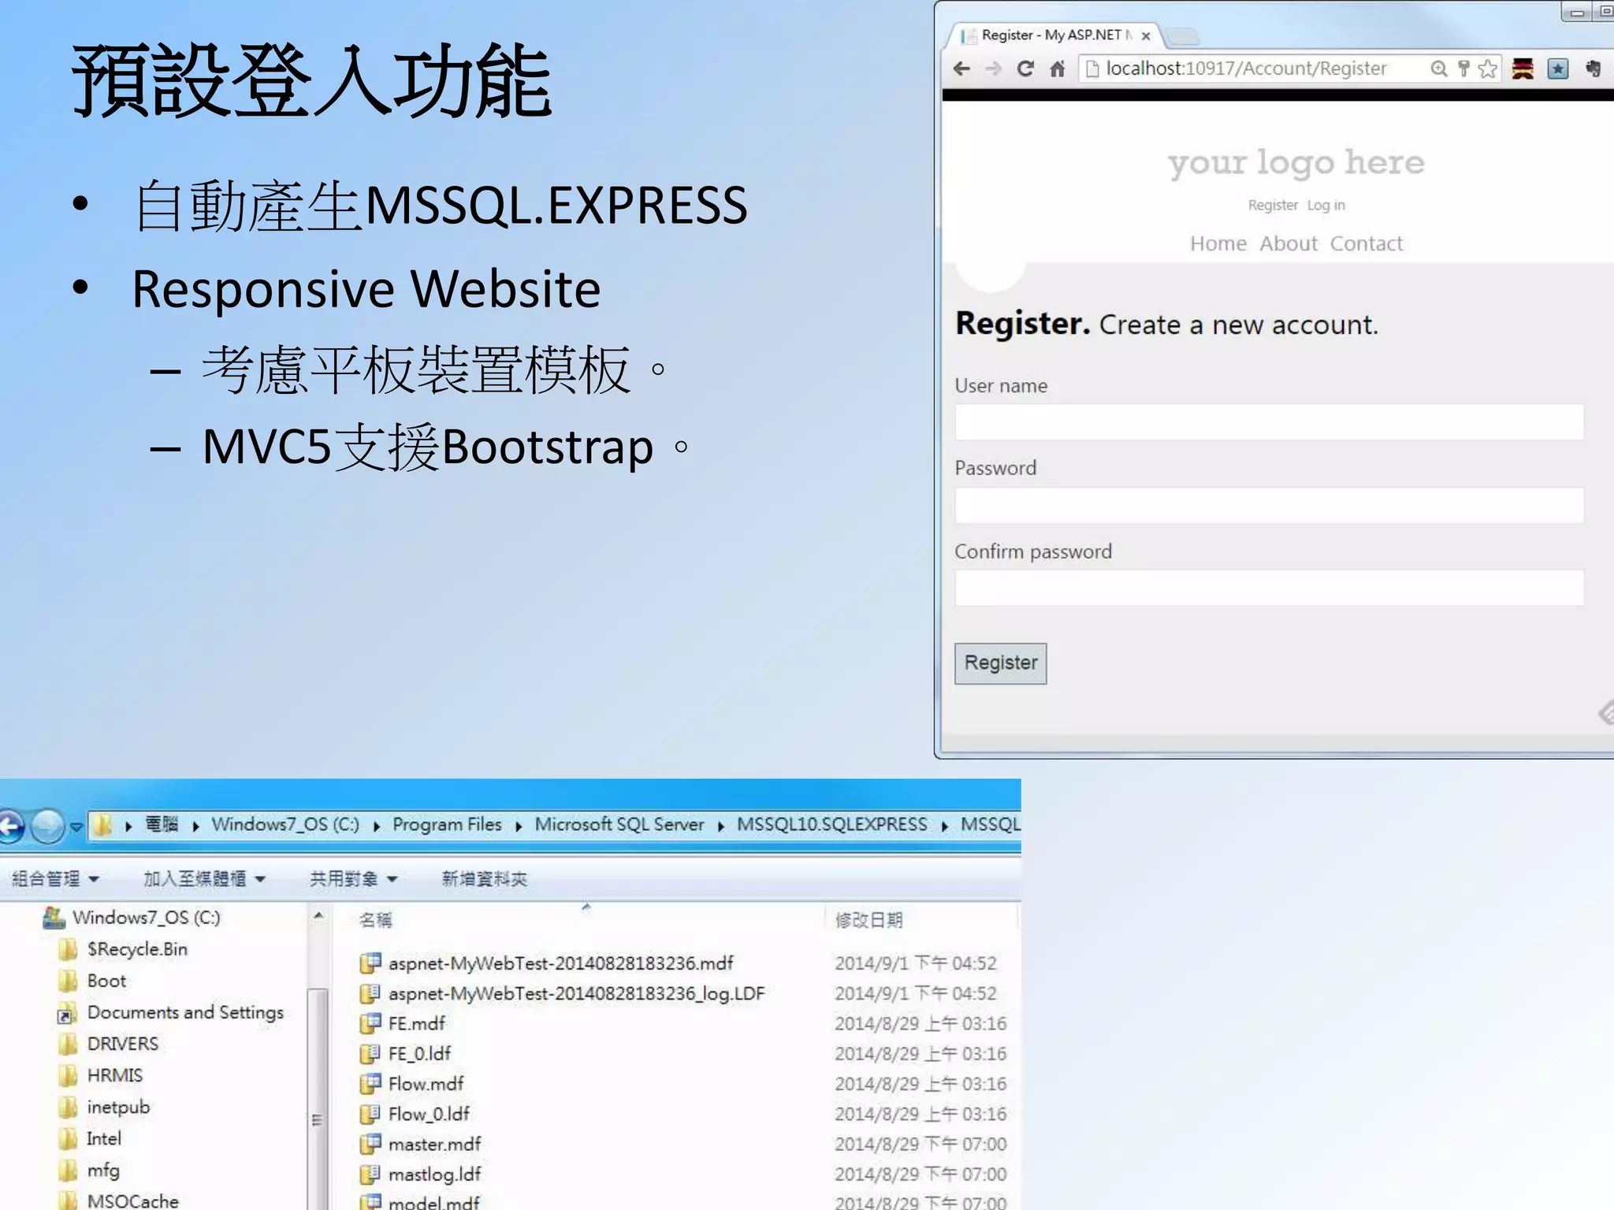Focus the Password field
Viewport: 1614px width, 1210px height.
pos(1269,505)
